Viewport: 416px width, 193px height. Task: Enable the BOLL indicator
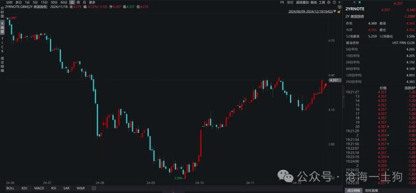[x=11, y=188]
